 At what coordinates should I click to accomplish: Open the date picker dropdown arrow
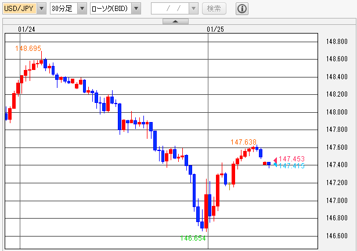click(193, 9)
